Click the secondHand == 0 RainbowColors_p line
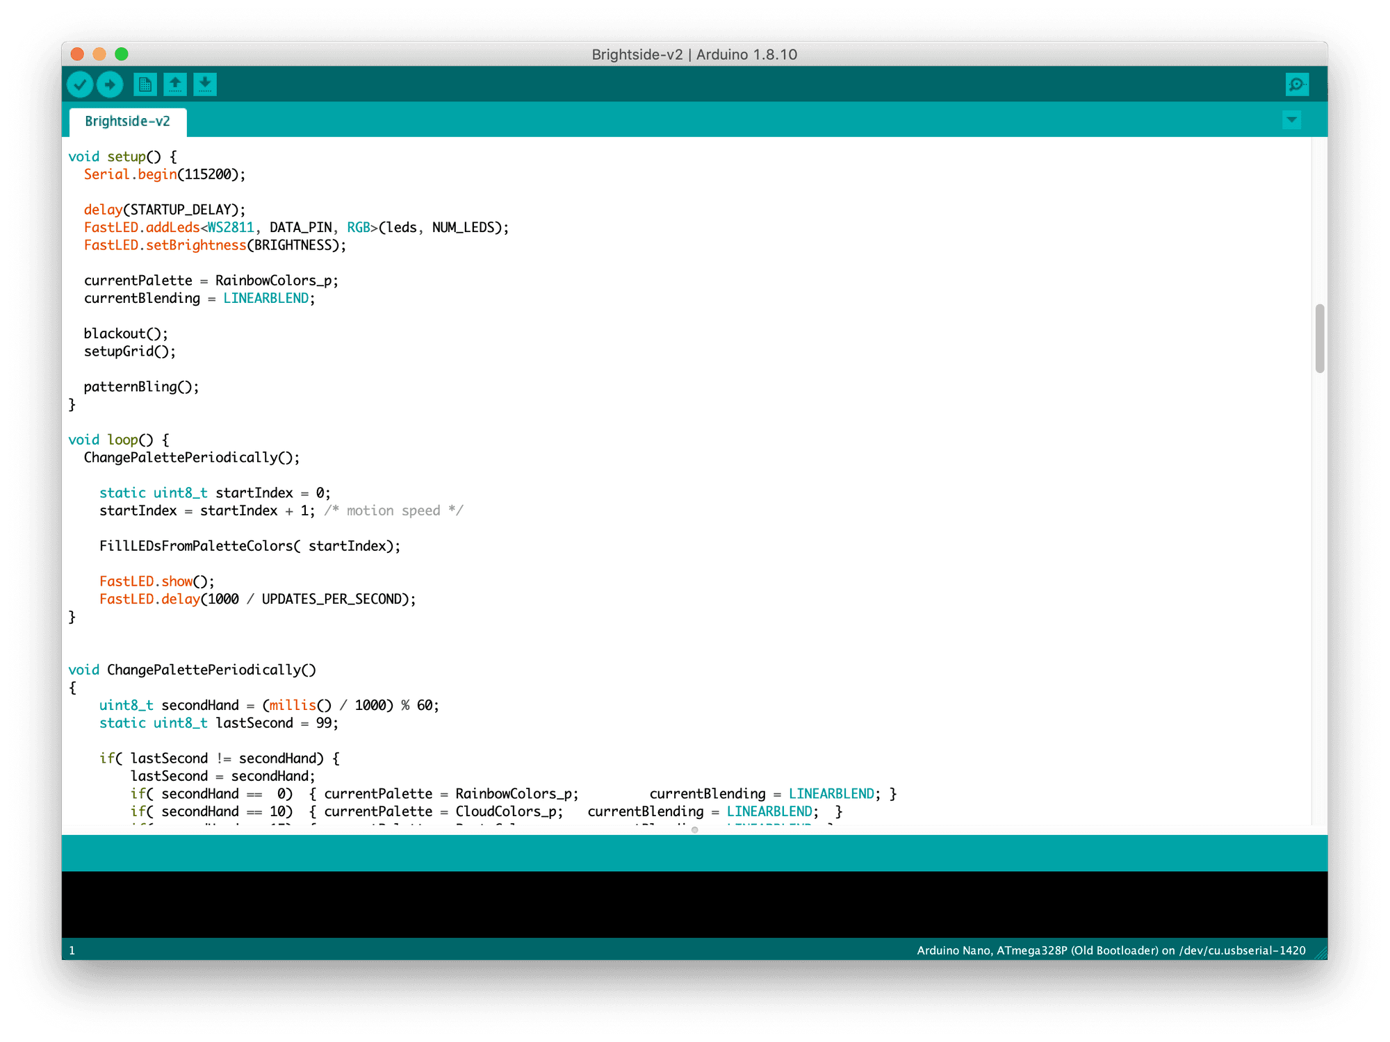This screenshot has height=1042, width=1390. coord(514,794)
